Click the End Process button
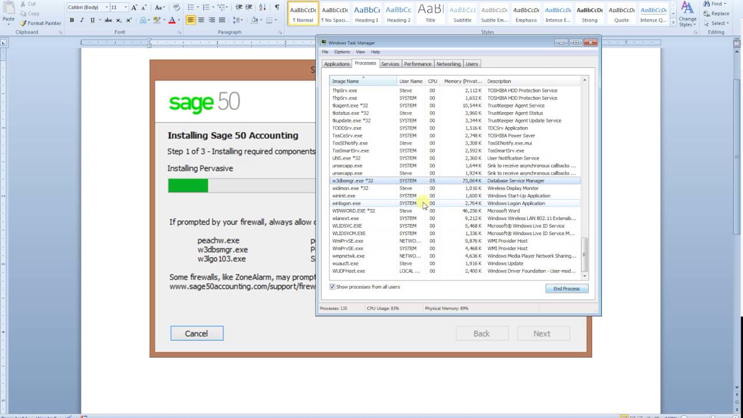 click(x=567, y=289)
